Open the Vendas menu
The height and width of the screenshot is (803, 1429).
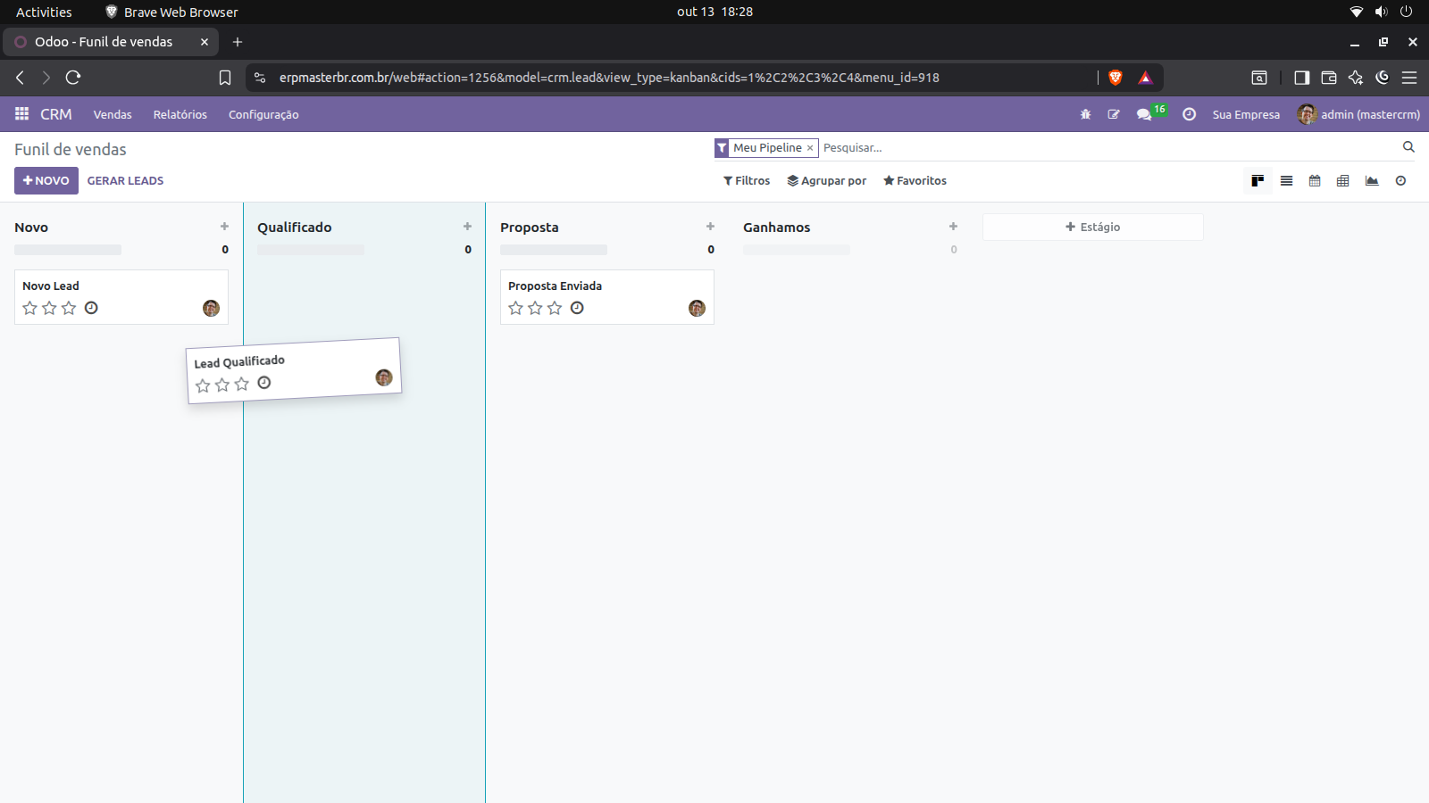113,115
